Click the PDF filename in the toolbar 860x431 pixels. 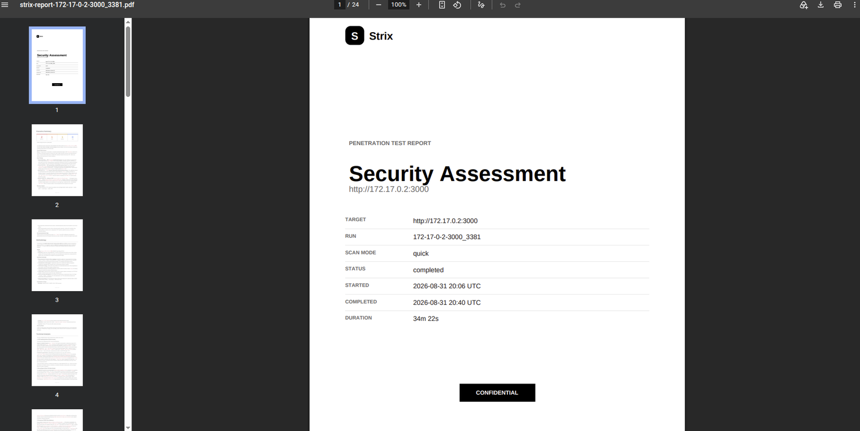[77, 5]
